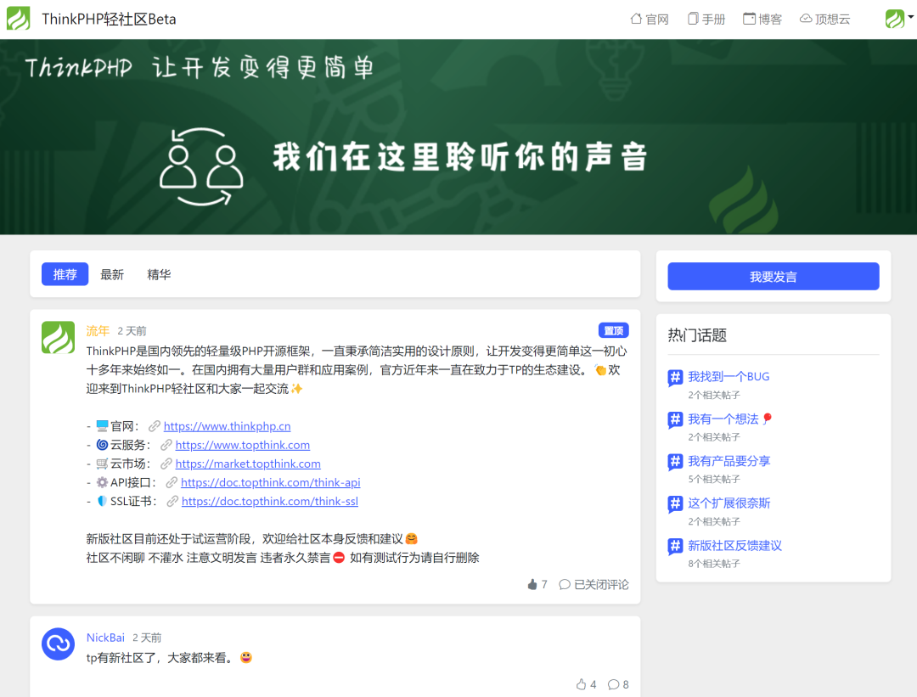Switch to the 最新 tab
The width and height of the screenshot is (917, 697).
(112, 274)
